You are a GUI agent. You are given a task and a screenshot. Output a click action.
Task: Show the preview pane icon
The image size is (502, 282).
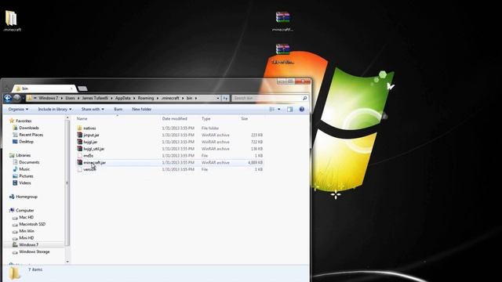289,110
